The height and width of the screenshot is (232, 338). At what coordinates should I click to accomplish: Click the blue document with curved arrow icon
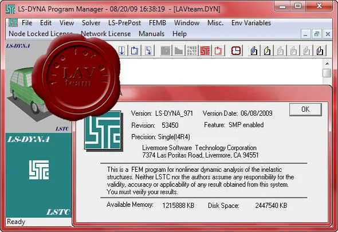point(135,50)
